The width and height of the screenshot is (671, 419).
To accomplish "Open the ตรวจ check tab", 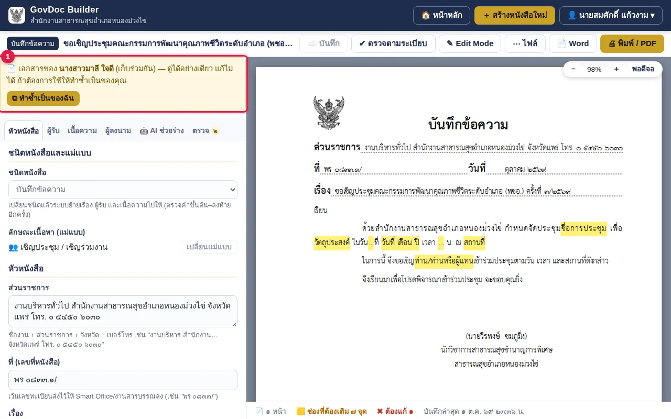I will (x=205, y=130).
